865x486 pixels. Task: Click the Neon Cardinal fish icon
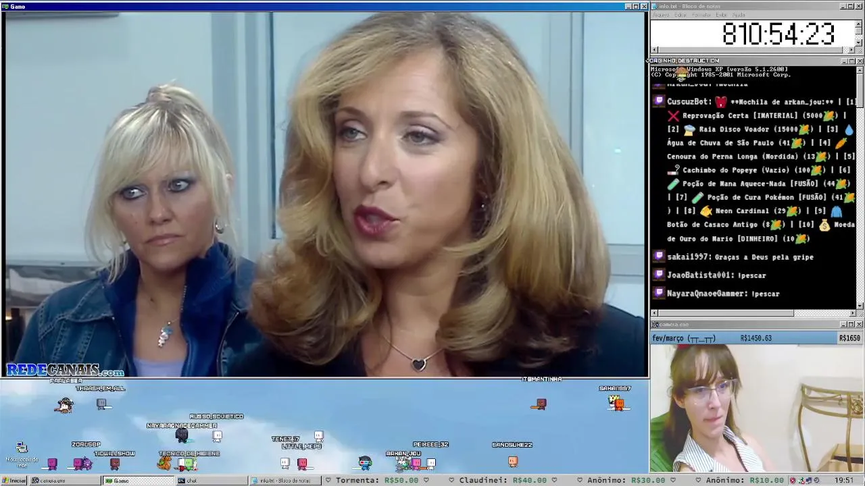click(706, 211)
